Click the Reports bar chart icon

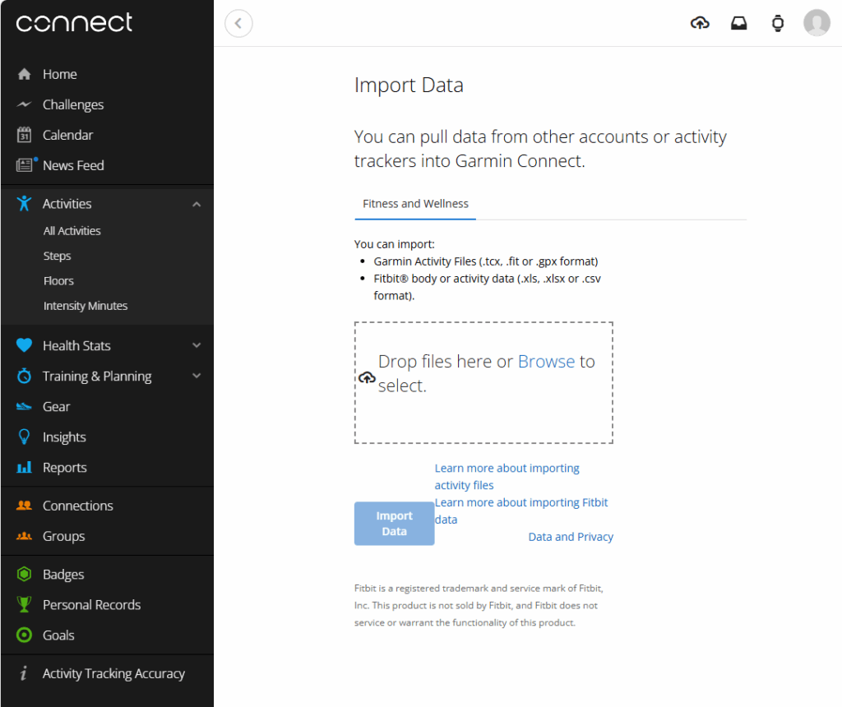(24, 467)
